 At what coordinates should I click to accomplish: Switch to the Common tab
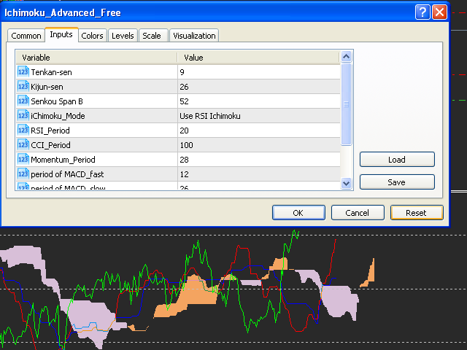26,36
